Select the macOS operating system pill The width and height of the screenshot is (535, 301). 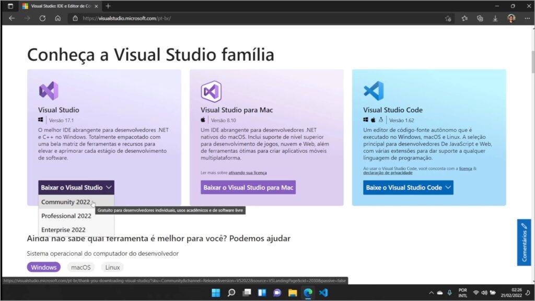click(81, 267)
